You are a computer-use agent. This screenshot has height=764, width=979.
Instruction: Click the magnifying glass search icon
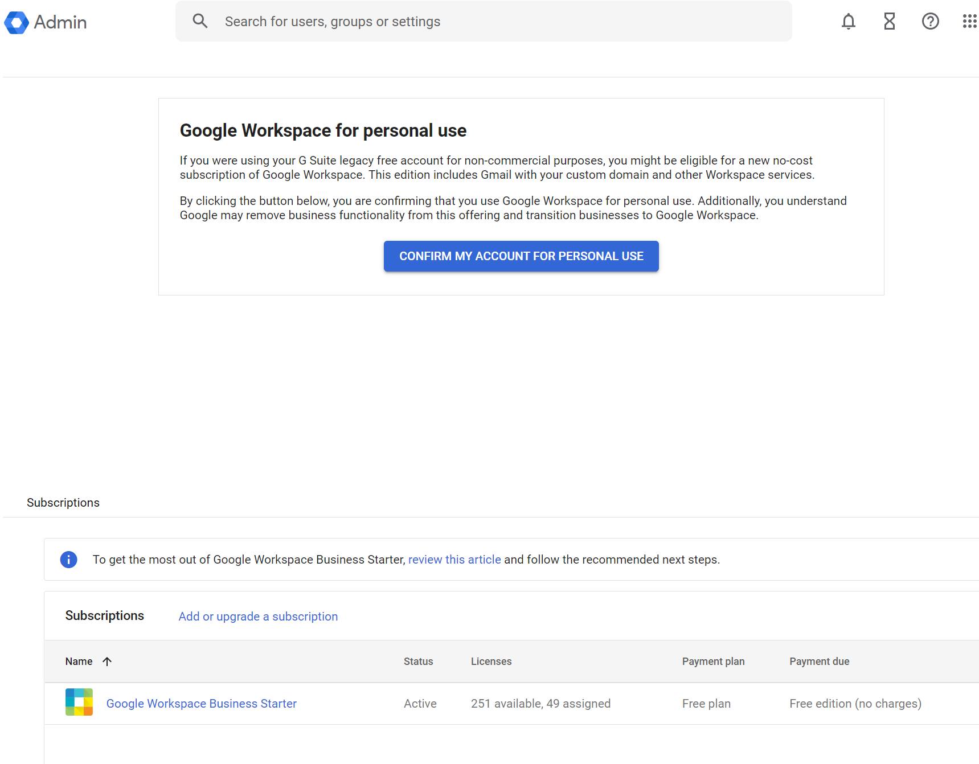[x=200, y=22]
